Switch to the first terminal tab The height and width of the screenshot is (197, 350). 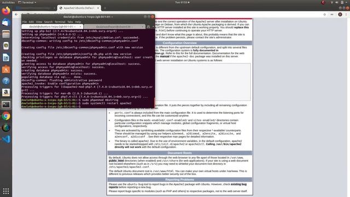tap(52, 27)
